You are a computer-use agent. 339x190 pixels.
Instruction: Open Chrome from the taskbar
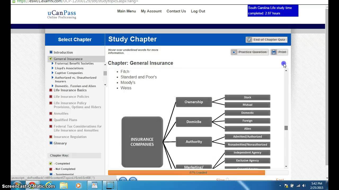[32, 185]
